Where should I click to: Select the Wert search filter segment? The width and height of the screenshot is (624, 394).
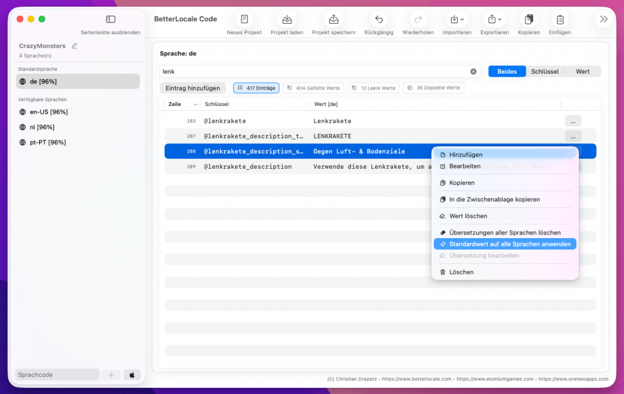pos(583,71)
